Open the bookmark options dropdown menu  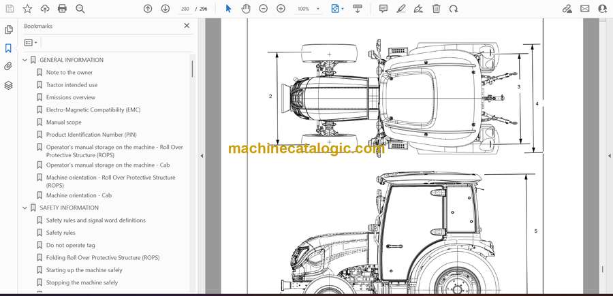click(x=31, y=42)
